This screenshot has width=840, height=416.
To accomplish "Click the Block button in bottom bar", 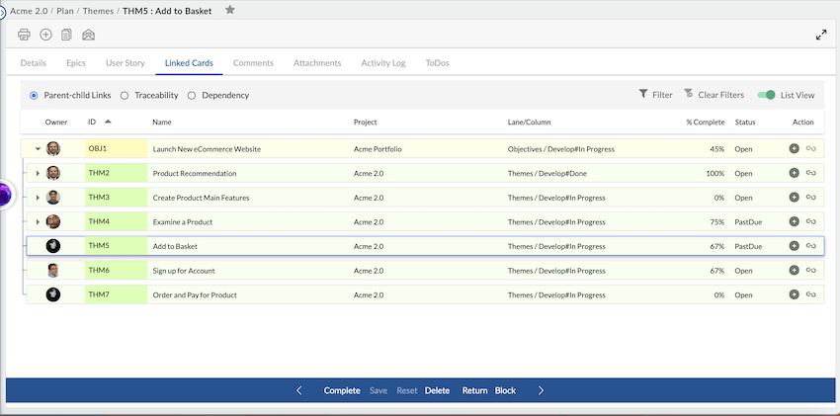I will (505, 390).
